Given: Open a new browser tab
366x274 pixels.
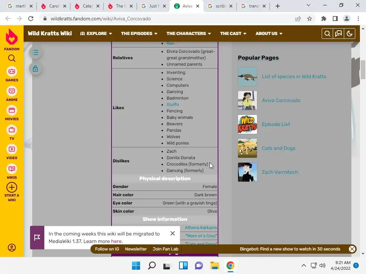Looking at the screenshot, I should (277, 6).
